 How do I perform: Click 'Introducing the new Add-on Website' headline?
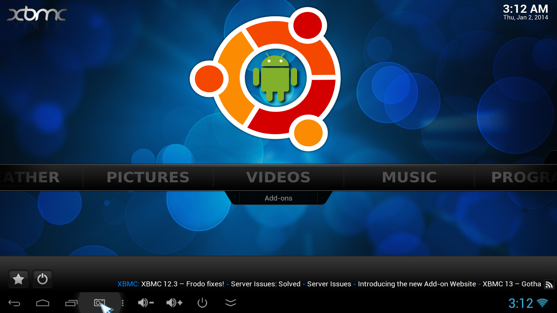pos(417,284)
